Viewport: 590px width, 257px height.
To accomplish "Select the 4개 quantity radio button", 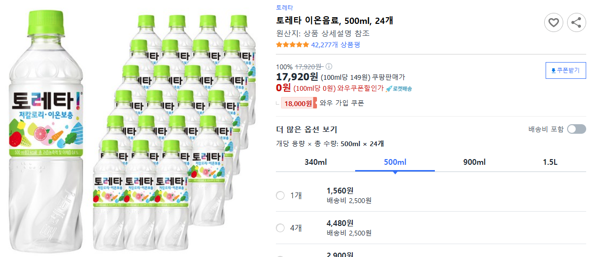I will point(280,228).
